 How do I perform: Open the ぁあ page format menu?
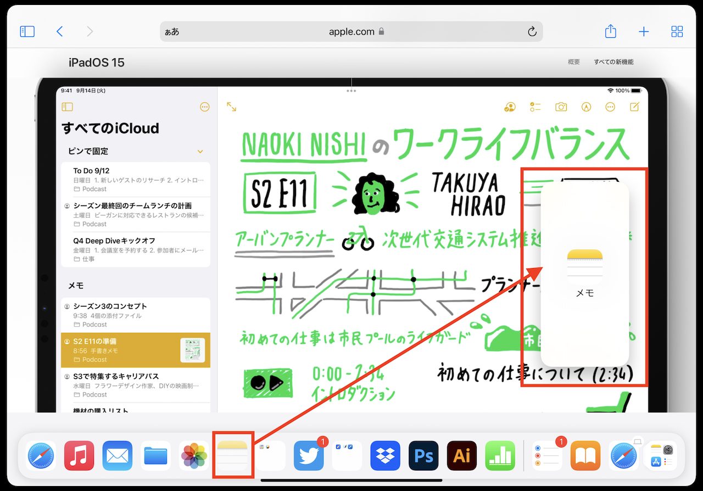tap(172, 32)
